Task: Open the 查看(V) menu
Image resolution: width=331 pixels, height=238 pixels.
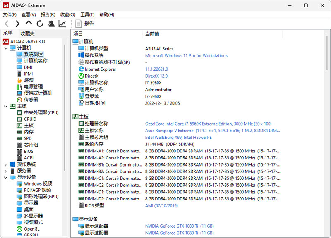Action: click(x=29, y=14)
